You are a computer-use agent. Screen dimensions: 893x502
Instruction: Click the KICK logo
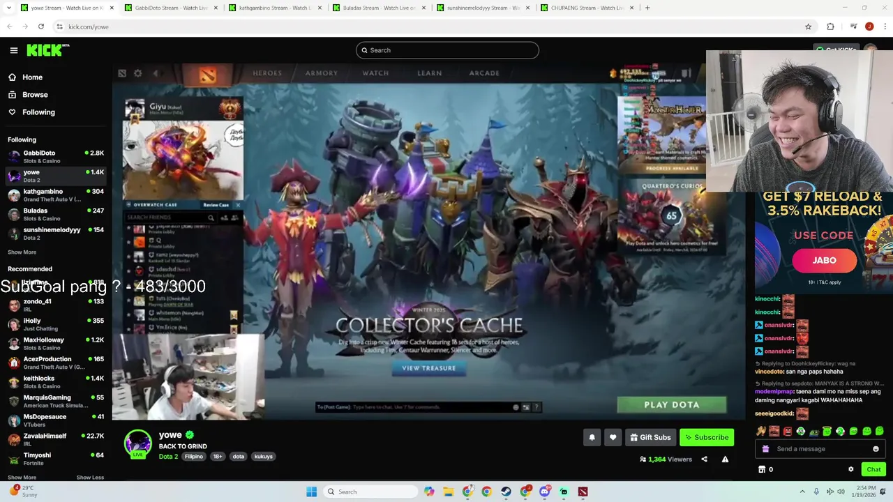[47, 50]
